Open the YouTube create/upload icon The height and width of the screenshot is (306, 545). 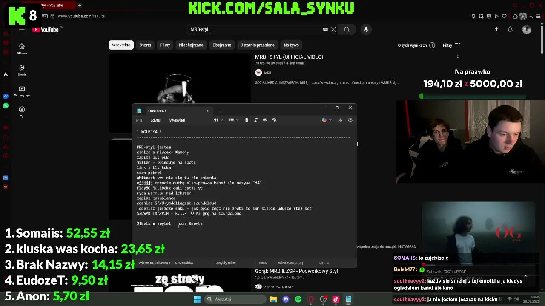tap(496, 29)
